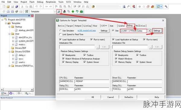
Task: Insert a bookmark with the flag icon
Action: 56,6
